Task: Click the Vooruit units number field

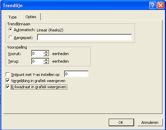Action: pos(37,53)
